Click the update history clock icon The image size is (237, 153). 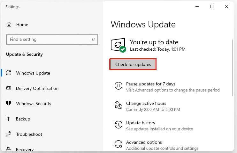coord(118,125)
